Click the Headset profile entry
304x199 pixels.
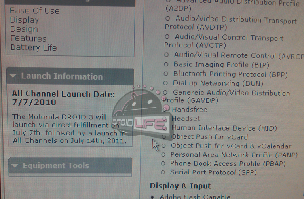click(x=186, y=119)
